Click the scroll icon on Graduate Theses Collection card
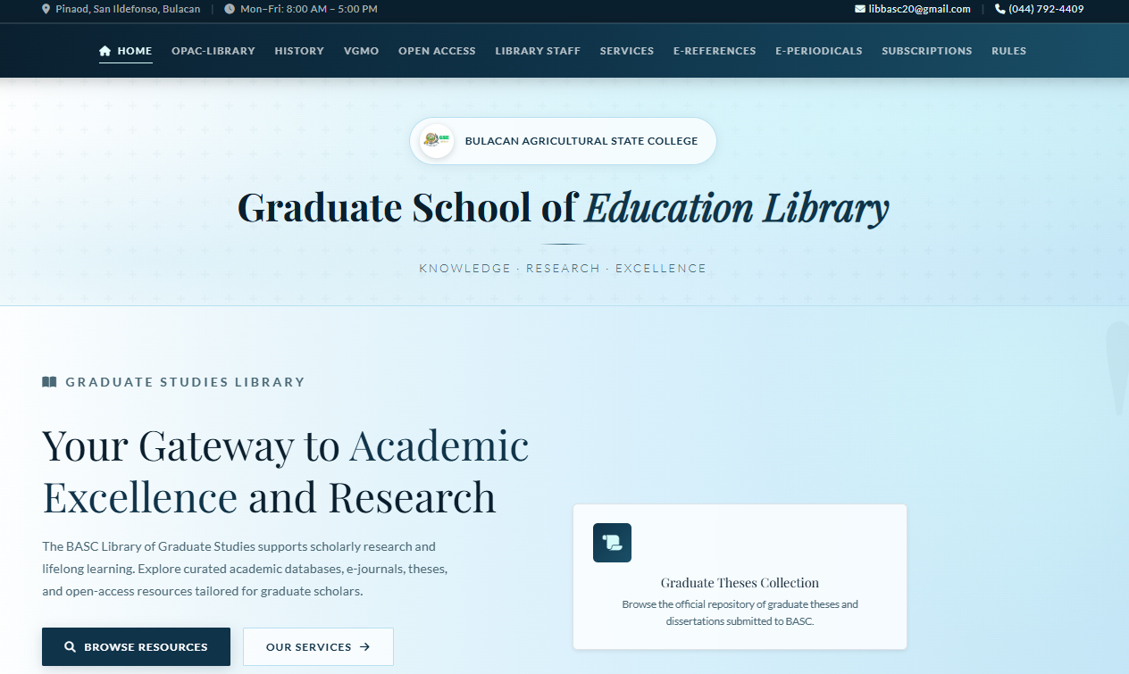Viewport: 1129px width, 674px height. point(612,543)
